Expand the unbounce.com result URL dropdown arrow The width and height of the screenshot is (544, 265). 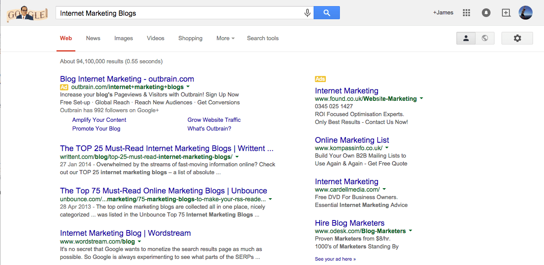tap(270, 199)
